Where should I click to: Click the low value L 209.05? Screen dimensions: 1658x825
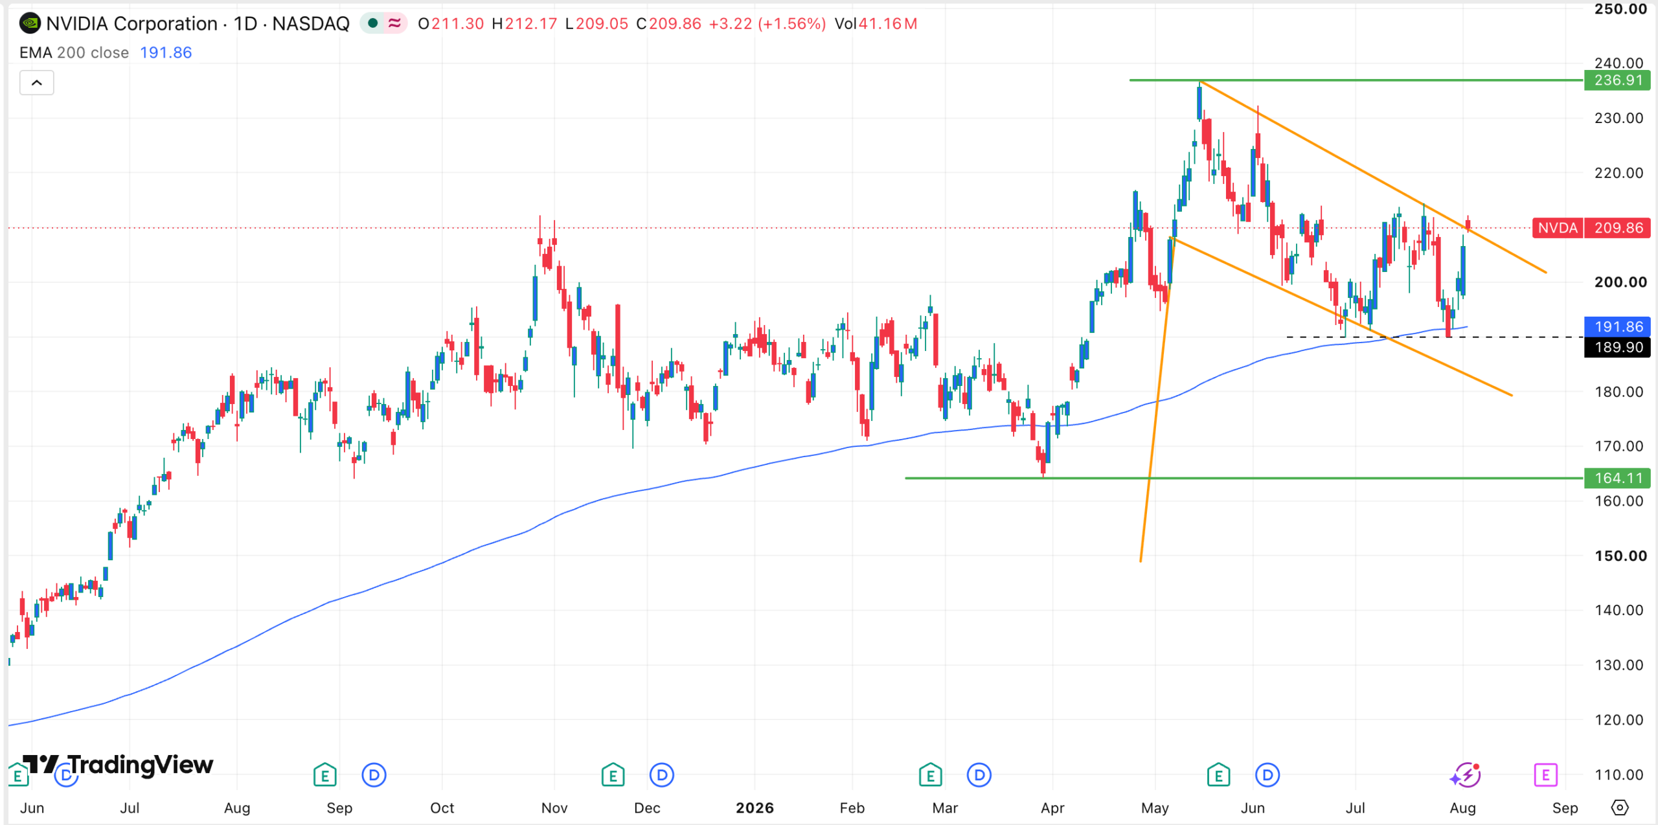click(x=596, y=24)
